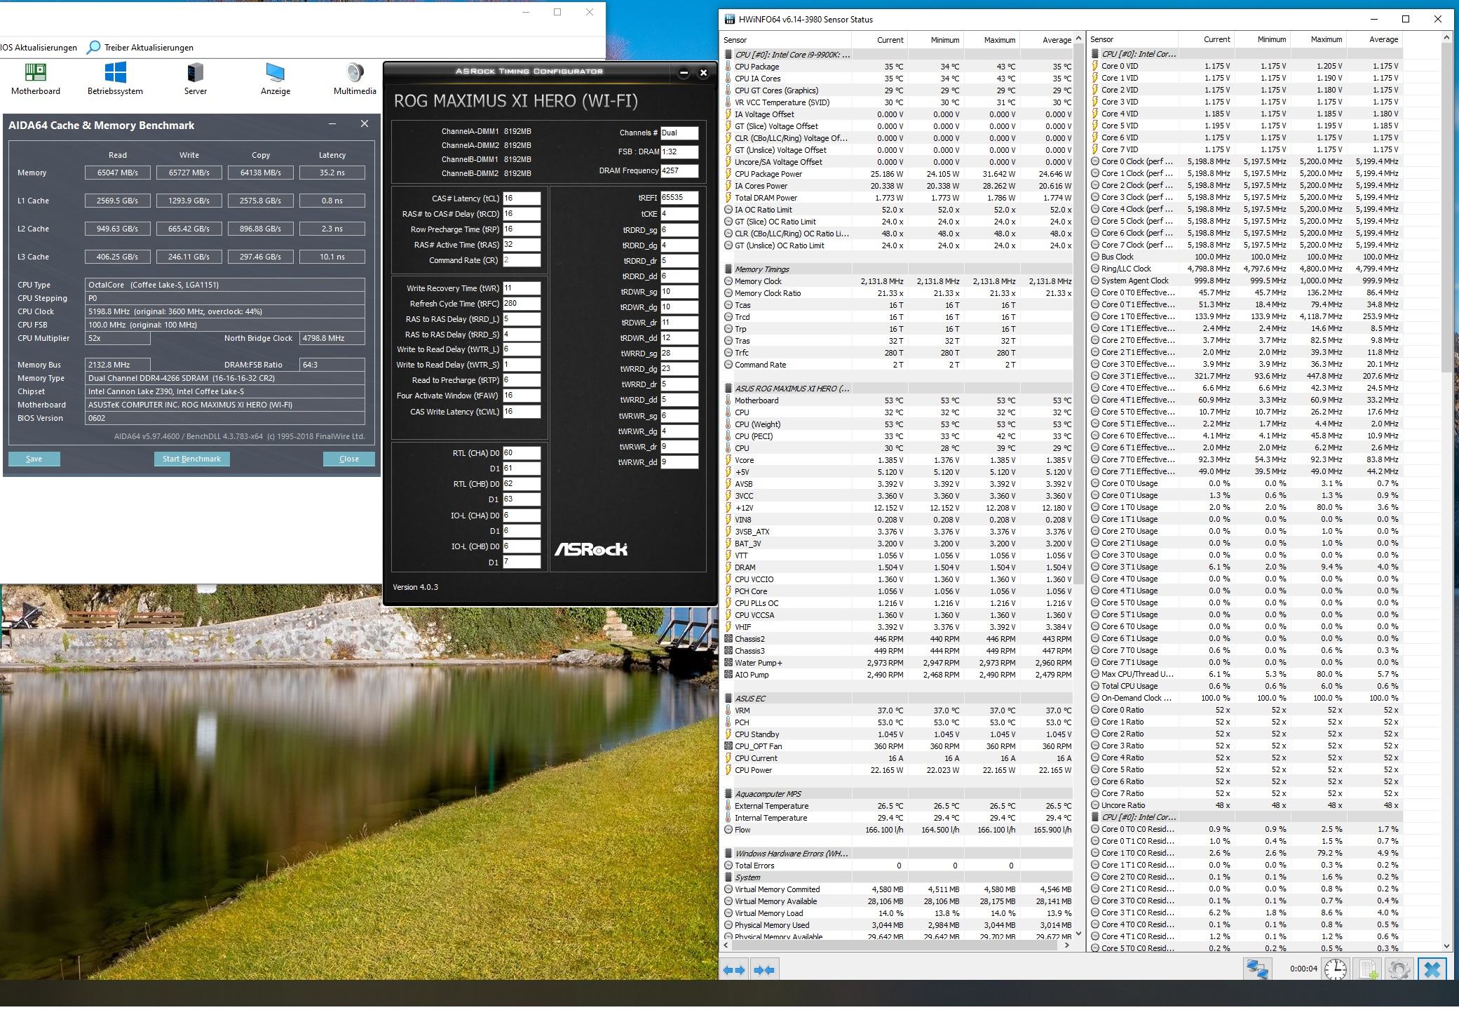Click the HWiNFO64 title bar icon

pos(730,20)
